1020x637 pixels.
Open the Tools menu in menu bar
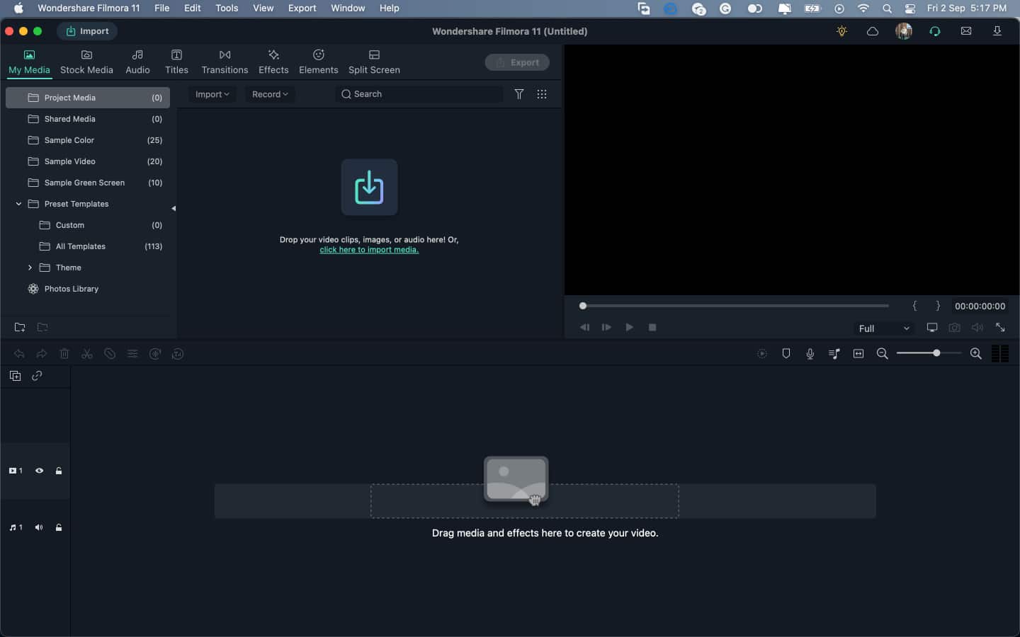point(227,8)
